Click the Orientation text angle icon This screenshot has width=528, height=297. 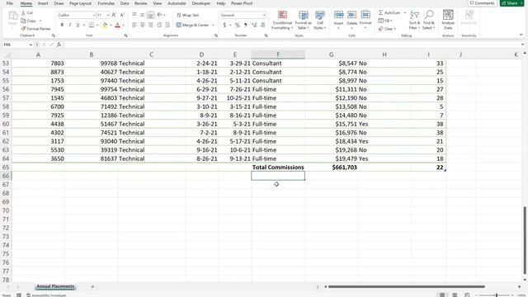(x=159, y=15)
